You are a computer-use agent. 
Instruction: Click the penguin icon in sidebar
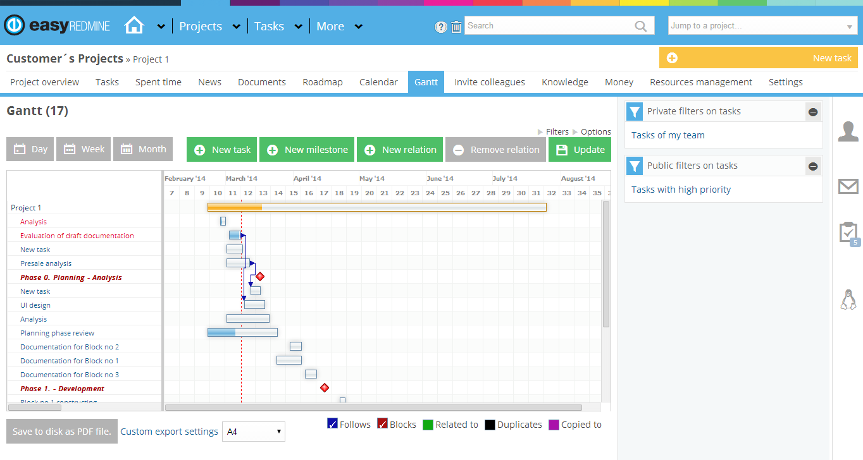[848, 299]
